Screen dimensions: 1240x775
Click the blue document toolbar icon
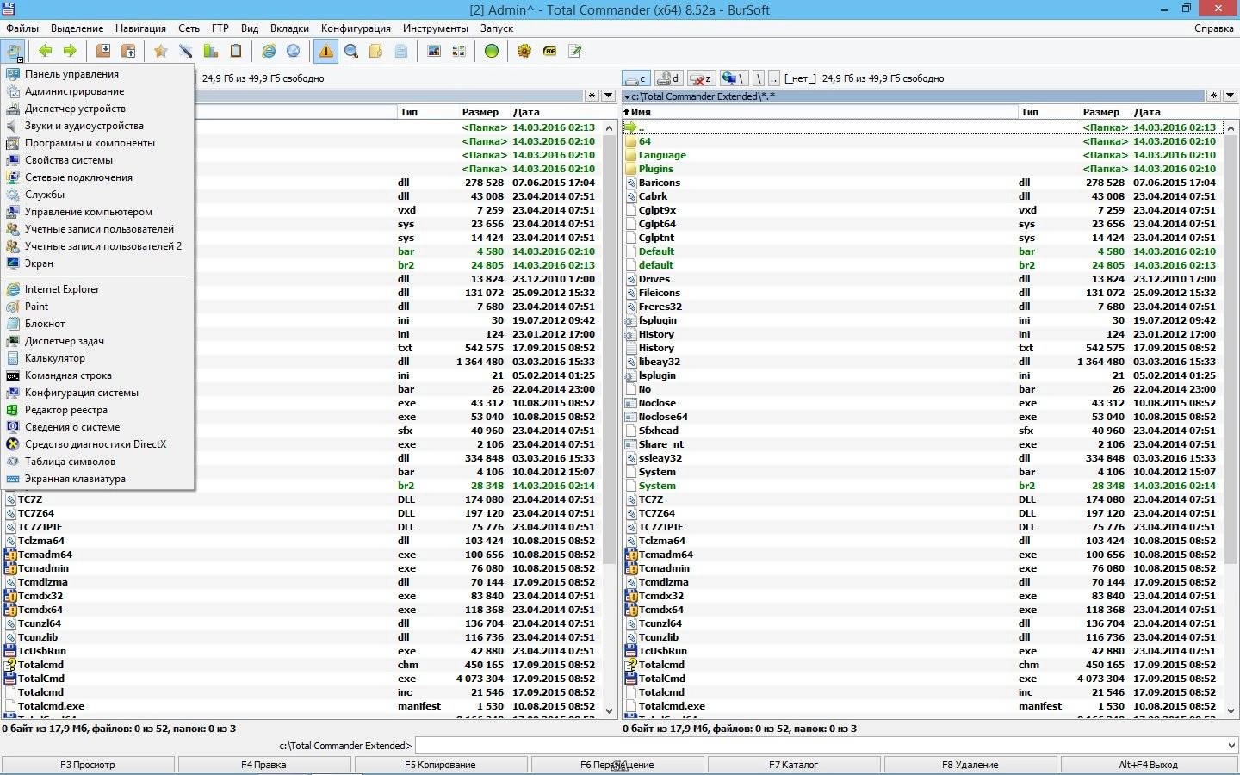point(401,51)
